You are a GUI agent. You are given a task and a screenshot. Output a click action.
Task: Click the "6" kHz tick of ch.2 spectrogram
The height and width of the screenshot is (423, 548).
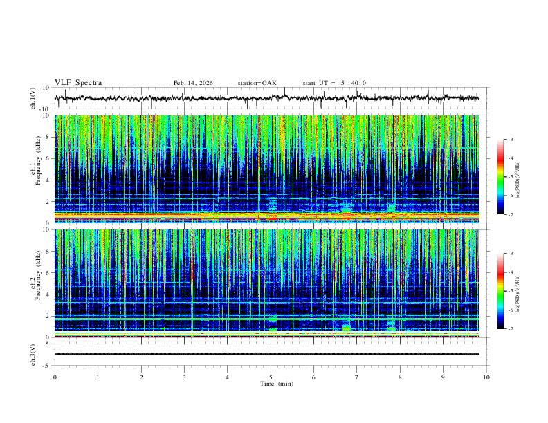(x=48, y=273)
